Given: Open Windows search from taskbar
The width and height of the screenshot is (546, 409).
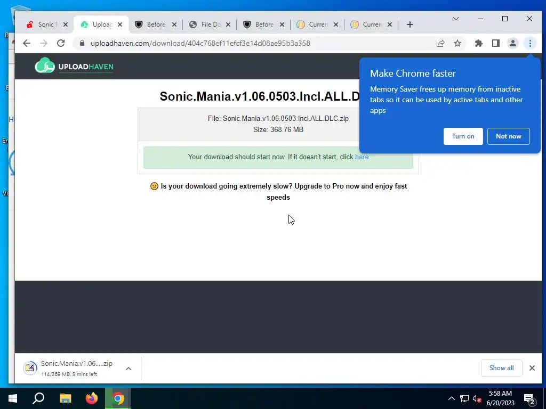Looking at the screenshot, I should 38,398.
